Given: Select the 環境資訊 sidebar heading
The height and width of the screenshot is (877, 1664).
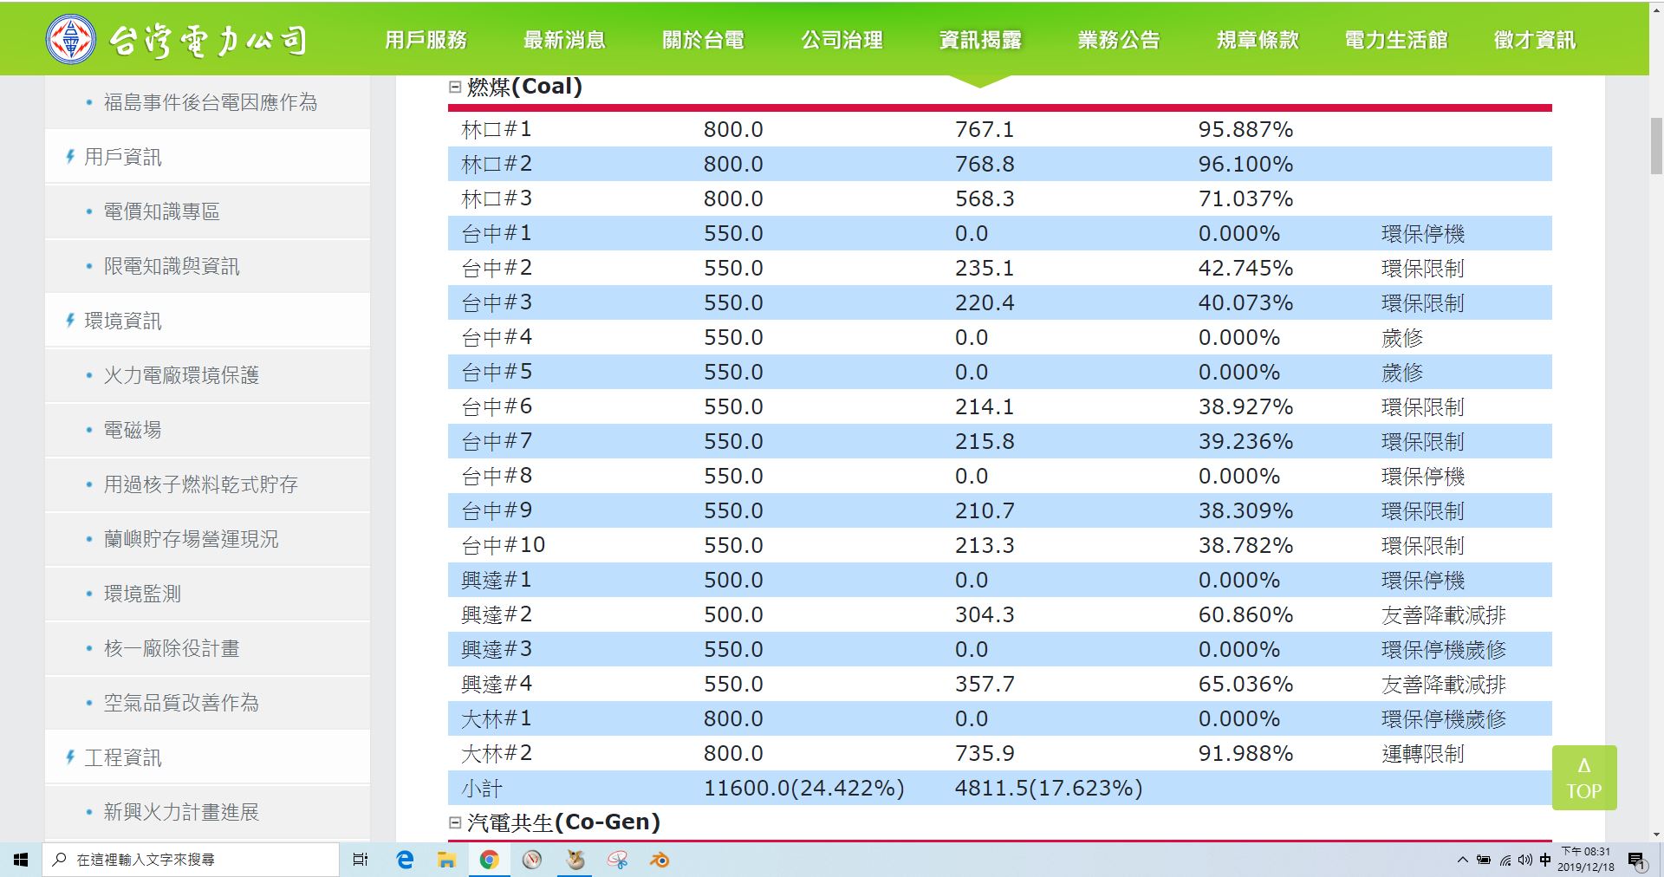Looking at the screenshot, I should tap(122, 321).
